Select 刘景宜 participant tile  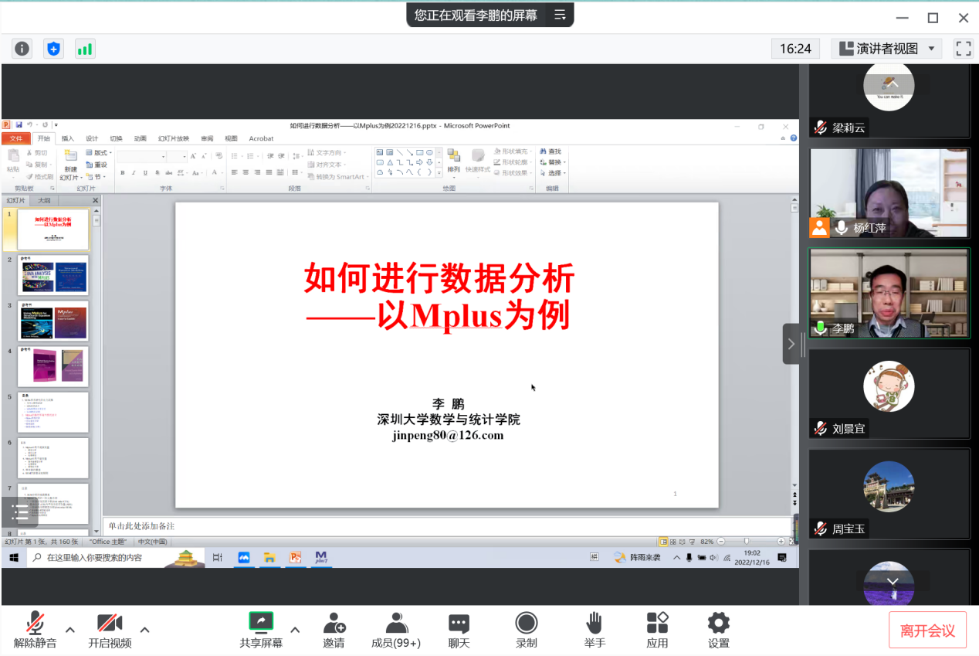[889, 393]
